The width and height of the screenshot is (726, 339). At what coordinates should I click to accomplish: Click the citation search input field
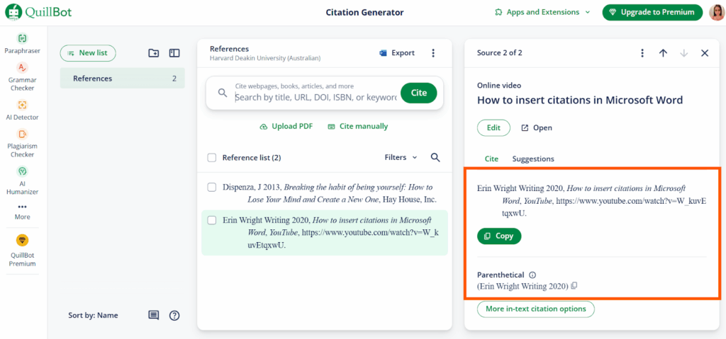tap(315, 97)
